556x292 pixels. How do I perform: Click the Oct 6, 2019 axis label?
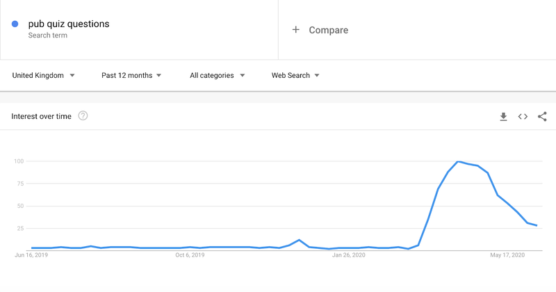click(190, 254)
